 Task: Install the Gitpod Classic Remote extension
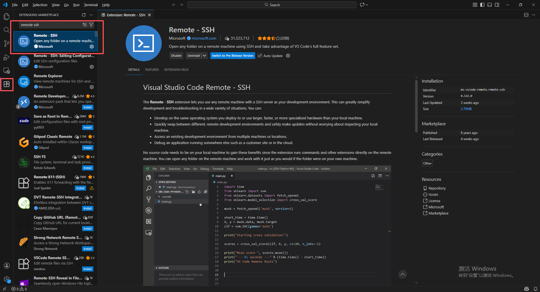click(88, 148)
